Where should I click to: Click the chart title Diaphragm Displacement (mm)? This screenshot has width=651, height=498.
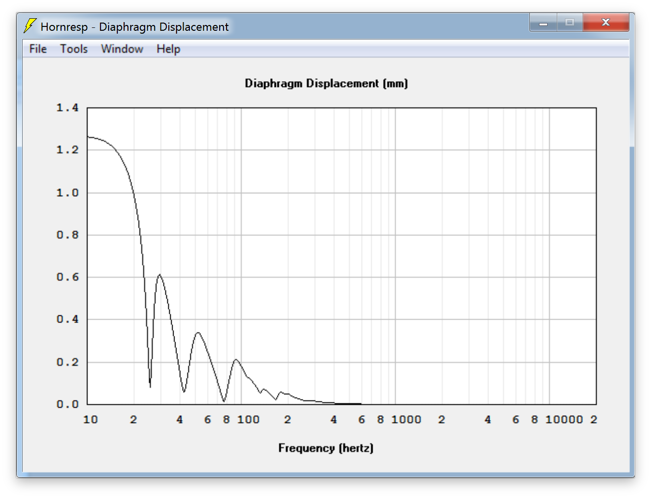point(326,84)
